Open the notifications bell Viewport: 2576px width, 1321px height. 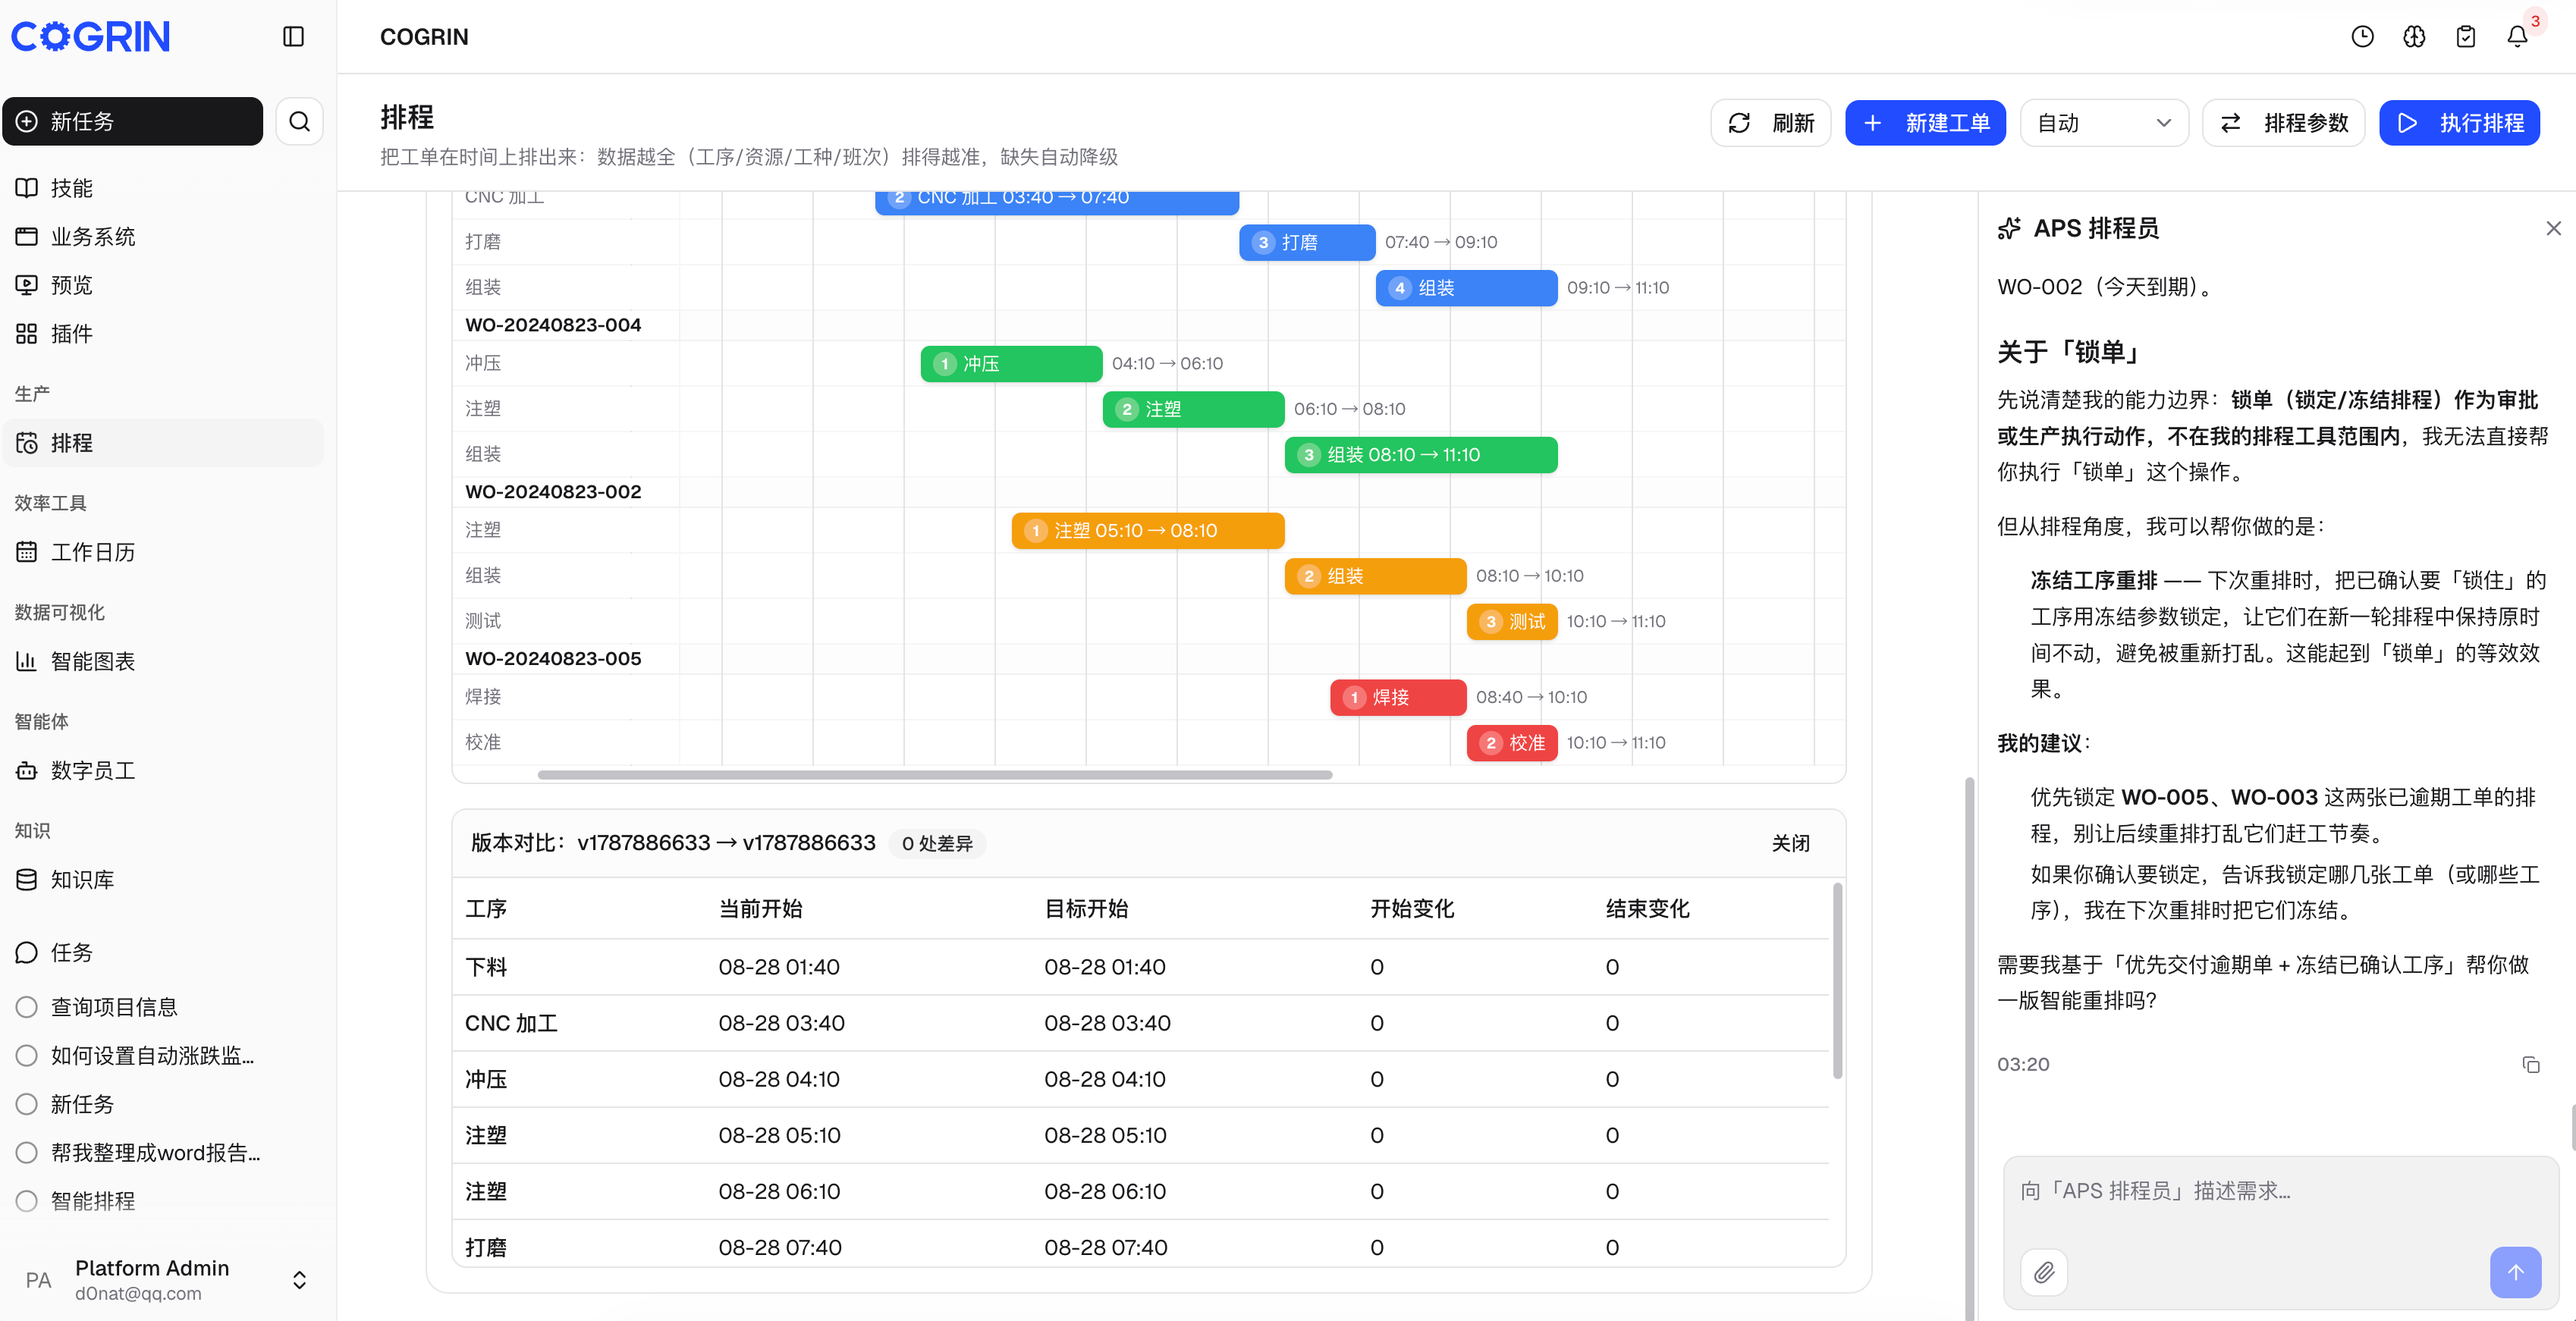pos(2517,37)
